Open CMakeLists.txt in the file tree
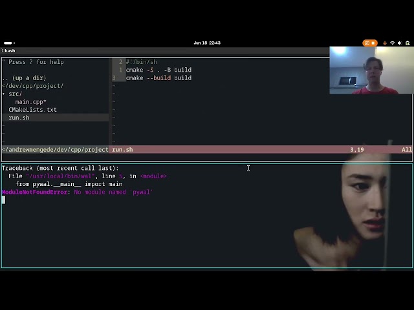This screenshot has width=414, height=310. (x=32, y=110)
